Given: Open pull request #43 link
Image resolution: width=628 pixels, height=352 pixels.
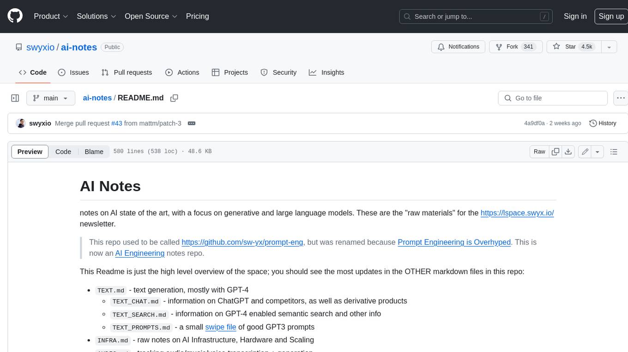Looking at the screenshot, I should tap(117, 123).
